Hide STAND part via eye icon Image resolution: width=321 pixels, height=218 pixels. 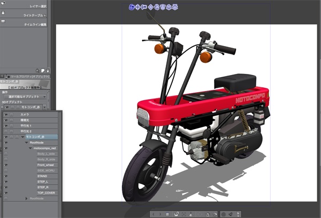tap(6, 176)
